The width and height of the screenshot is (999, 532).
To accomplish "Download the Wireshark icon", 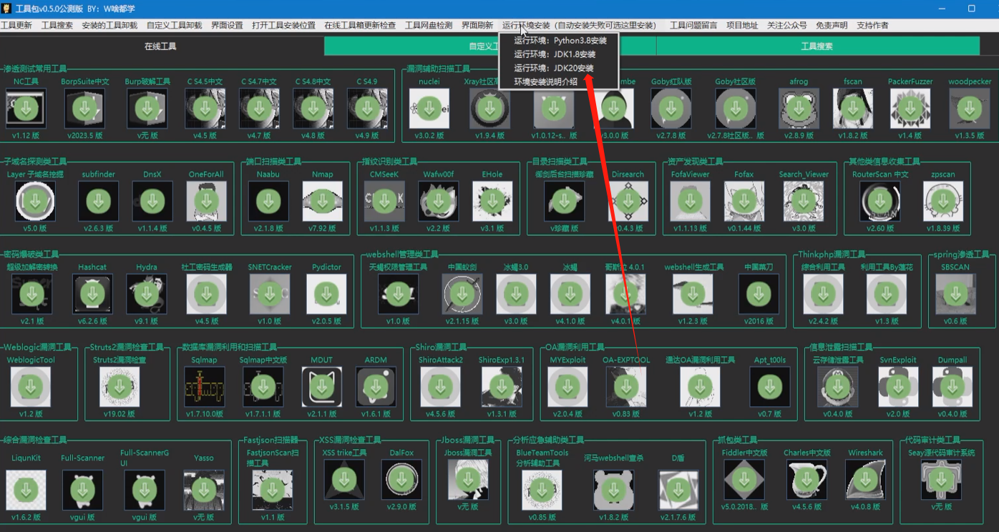I will pyautogui.click(x=865, y=480).
